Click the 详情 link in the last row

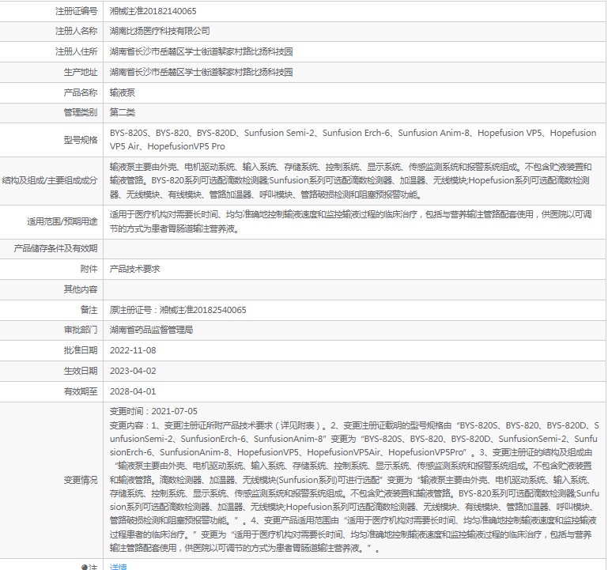(118, 567)
